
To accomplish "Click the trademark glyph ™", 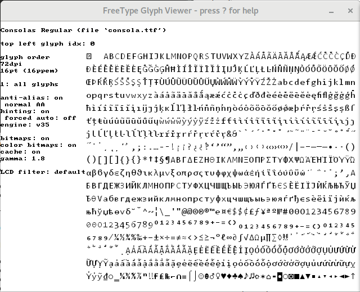I will click(x=212, y=210).
